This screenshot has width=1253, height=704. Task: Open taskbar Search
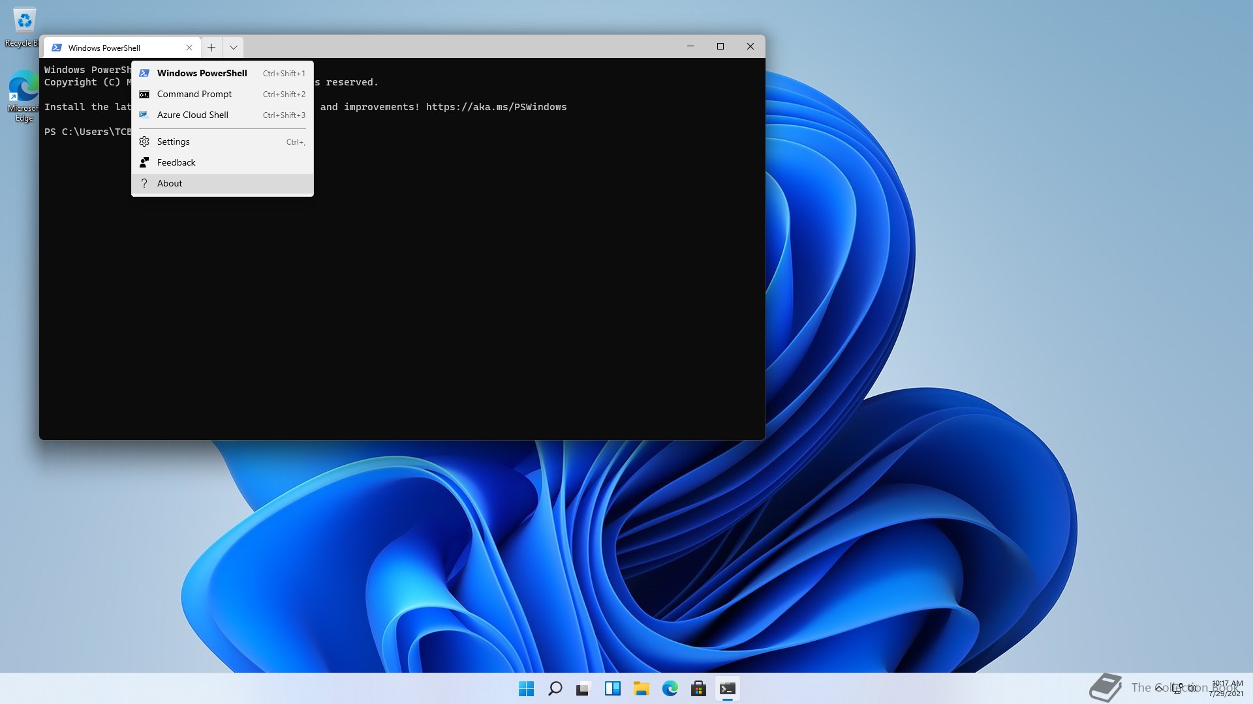tap(555, 688)
